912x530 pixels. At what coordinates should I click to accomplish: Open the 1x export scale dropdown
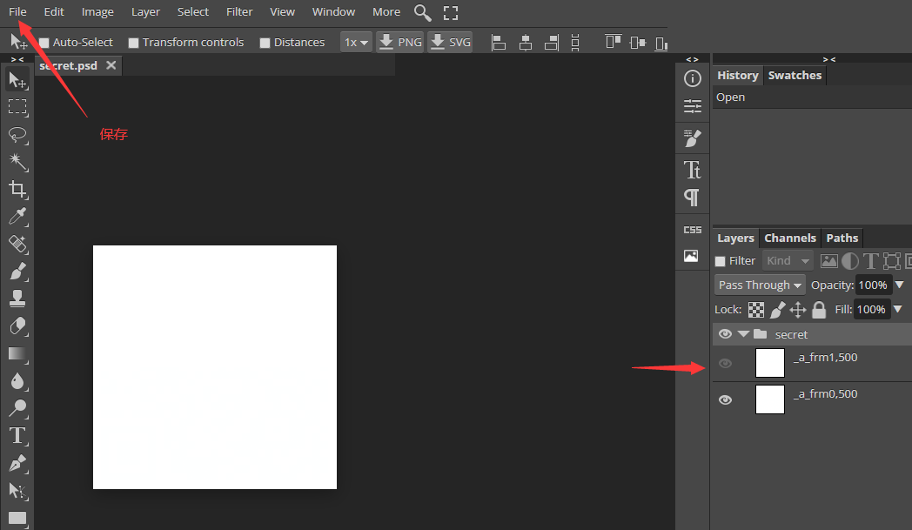(x=356, y=43)
